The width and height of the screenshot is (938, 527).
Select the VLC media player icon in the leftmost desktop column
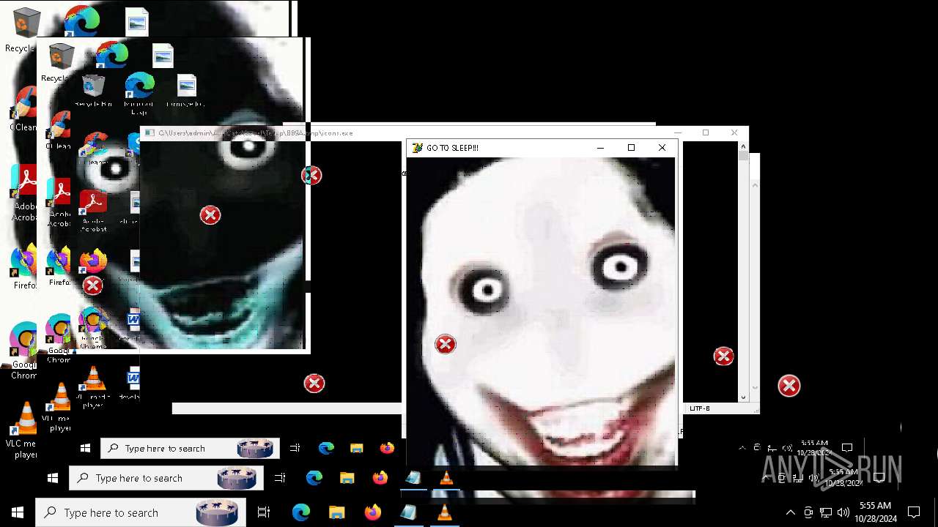point(23,430)
